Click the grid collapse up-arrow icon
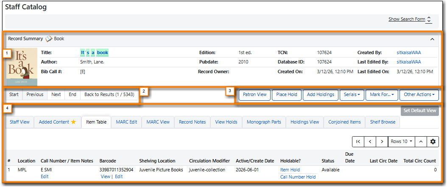The image size is (447, 187). [421, 142]
